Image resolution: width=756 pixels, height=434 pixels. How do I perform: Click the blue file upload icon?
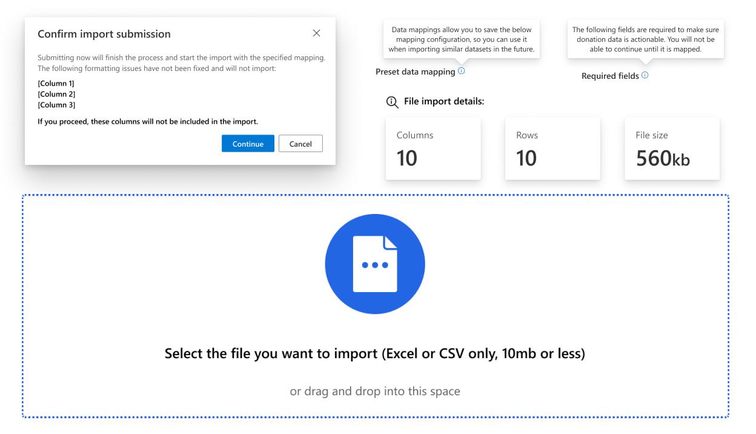tap(375, 264)
